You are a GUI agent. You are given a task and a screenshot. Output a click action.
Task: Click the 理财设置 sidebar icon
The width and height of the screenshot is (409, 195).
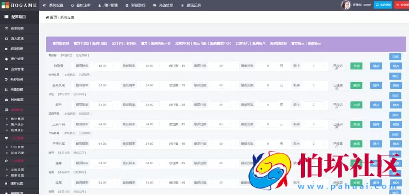pos(6,183)
